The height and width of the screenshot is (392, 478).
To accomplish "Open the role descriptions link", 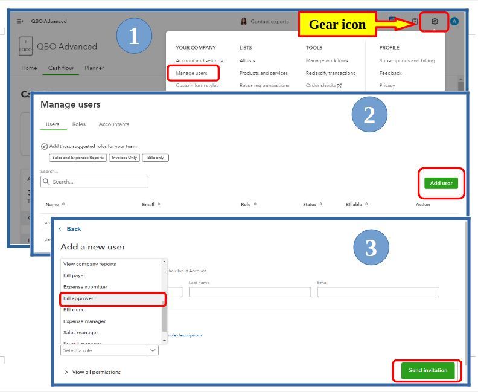I will coord(185,335).
